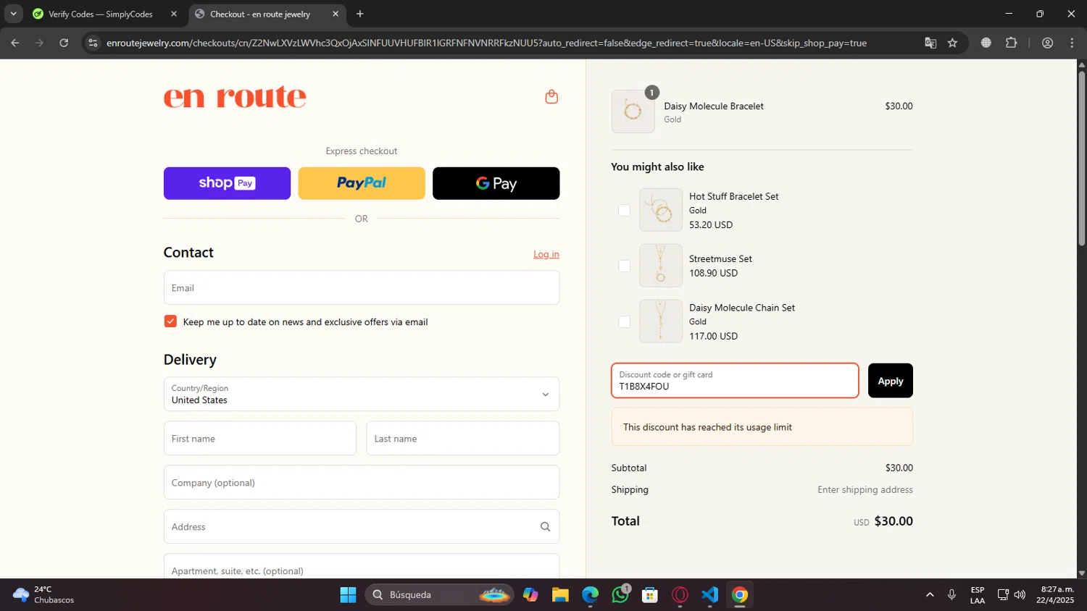Close the Checkout en route jewelry tab
Screen dimensions: 1087x611
click(x=336, y=14)
